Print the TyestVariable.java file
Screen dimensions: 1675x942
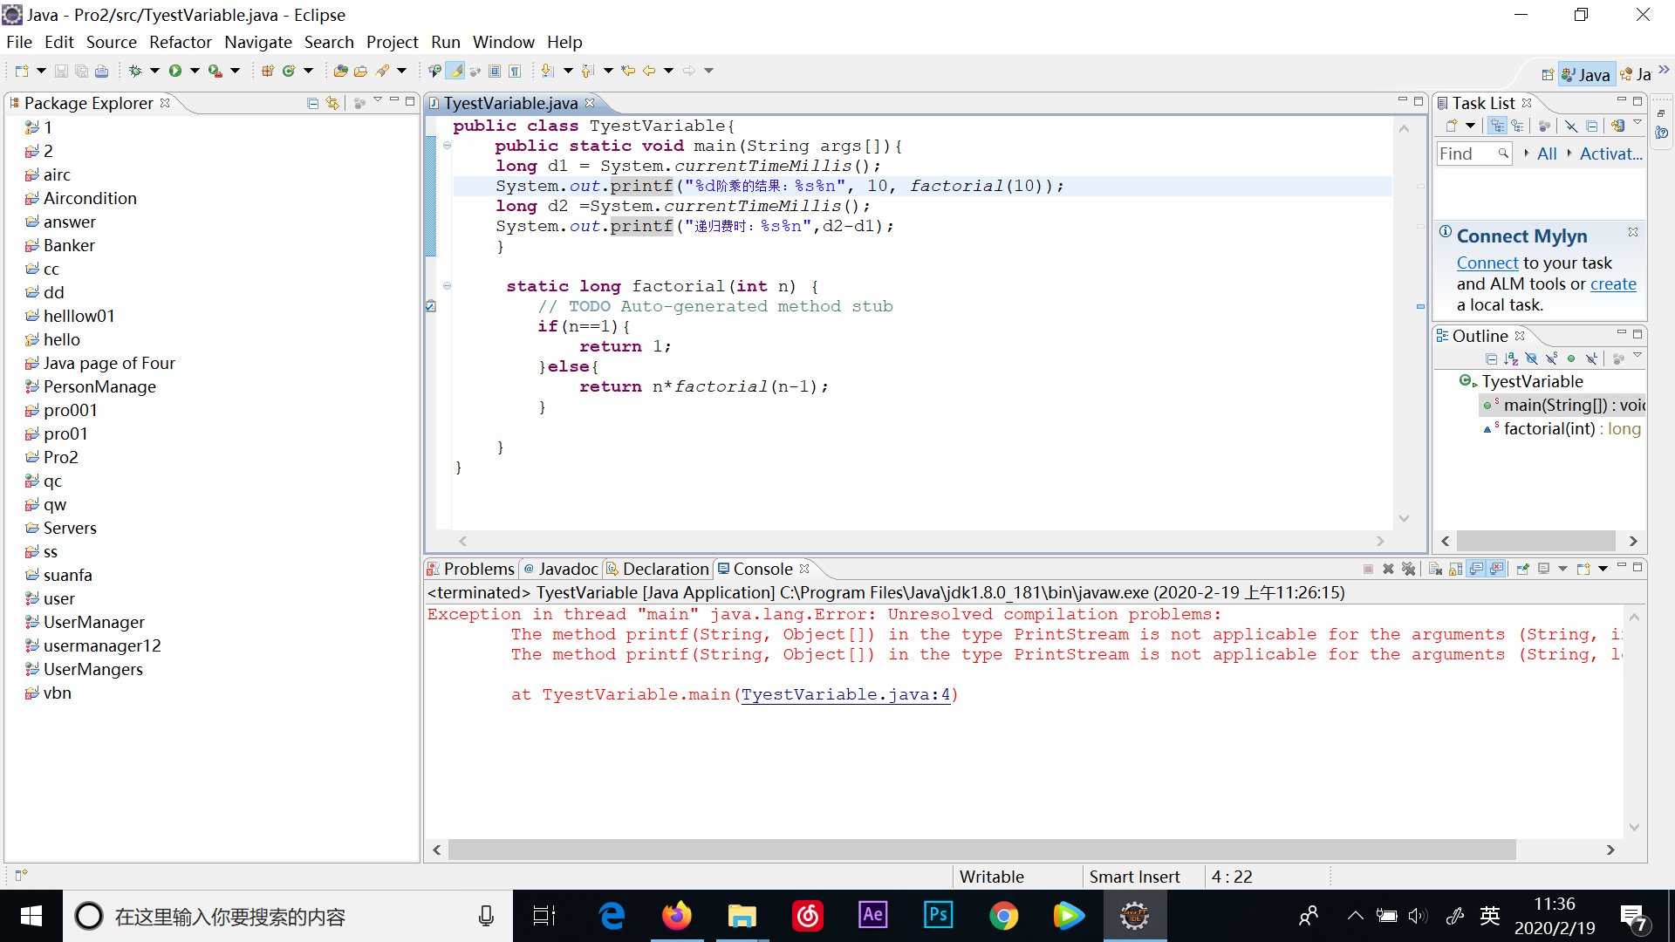tap(102, 71)
